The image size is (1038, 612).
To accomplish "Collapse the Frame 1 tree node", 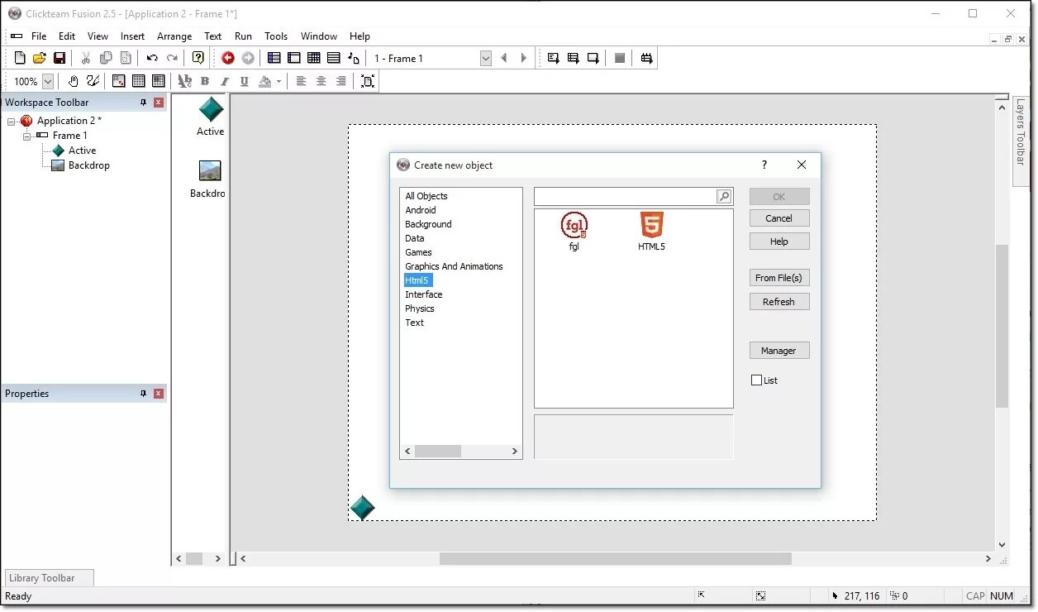I will pyautogui.click(x=26, y=136).
